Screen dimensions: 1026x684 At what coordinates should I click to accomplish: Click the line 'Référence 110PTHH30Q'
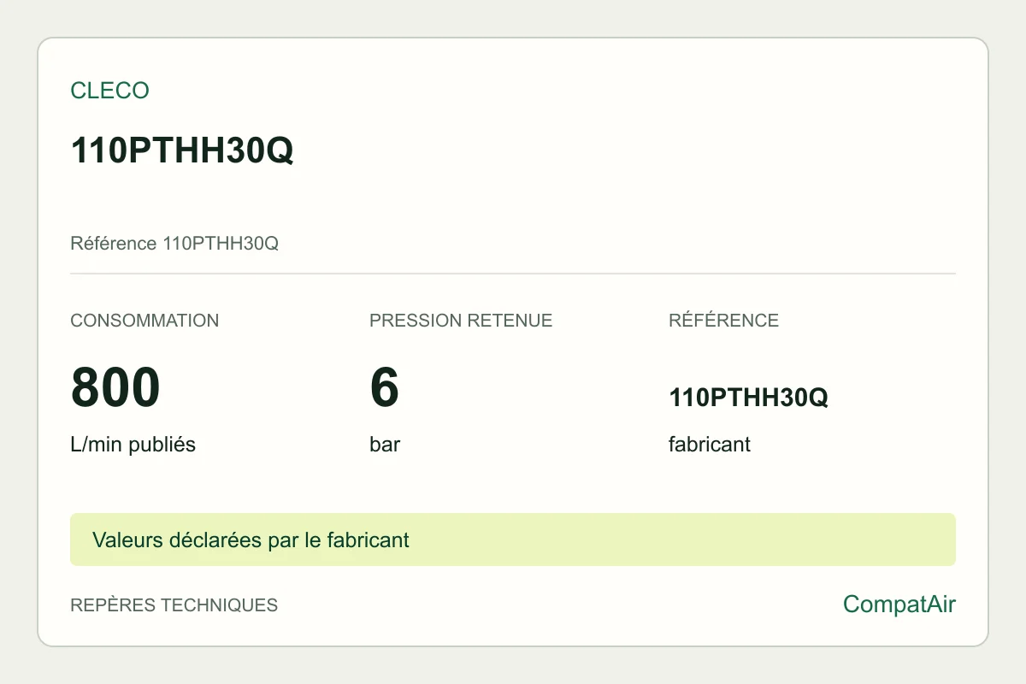(174, 244)
